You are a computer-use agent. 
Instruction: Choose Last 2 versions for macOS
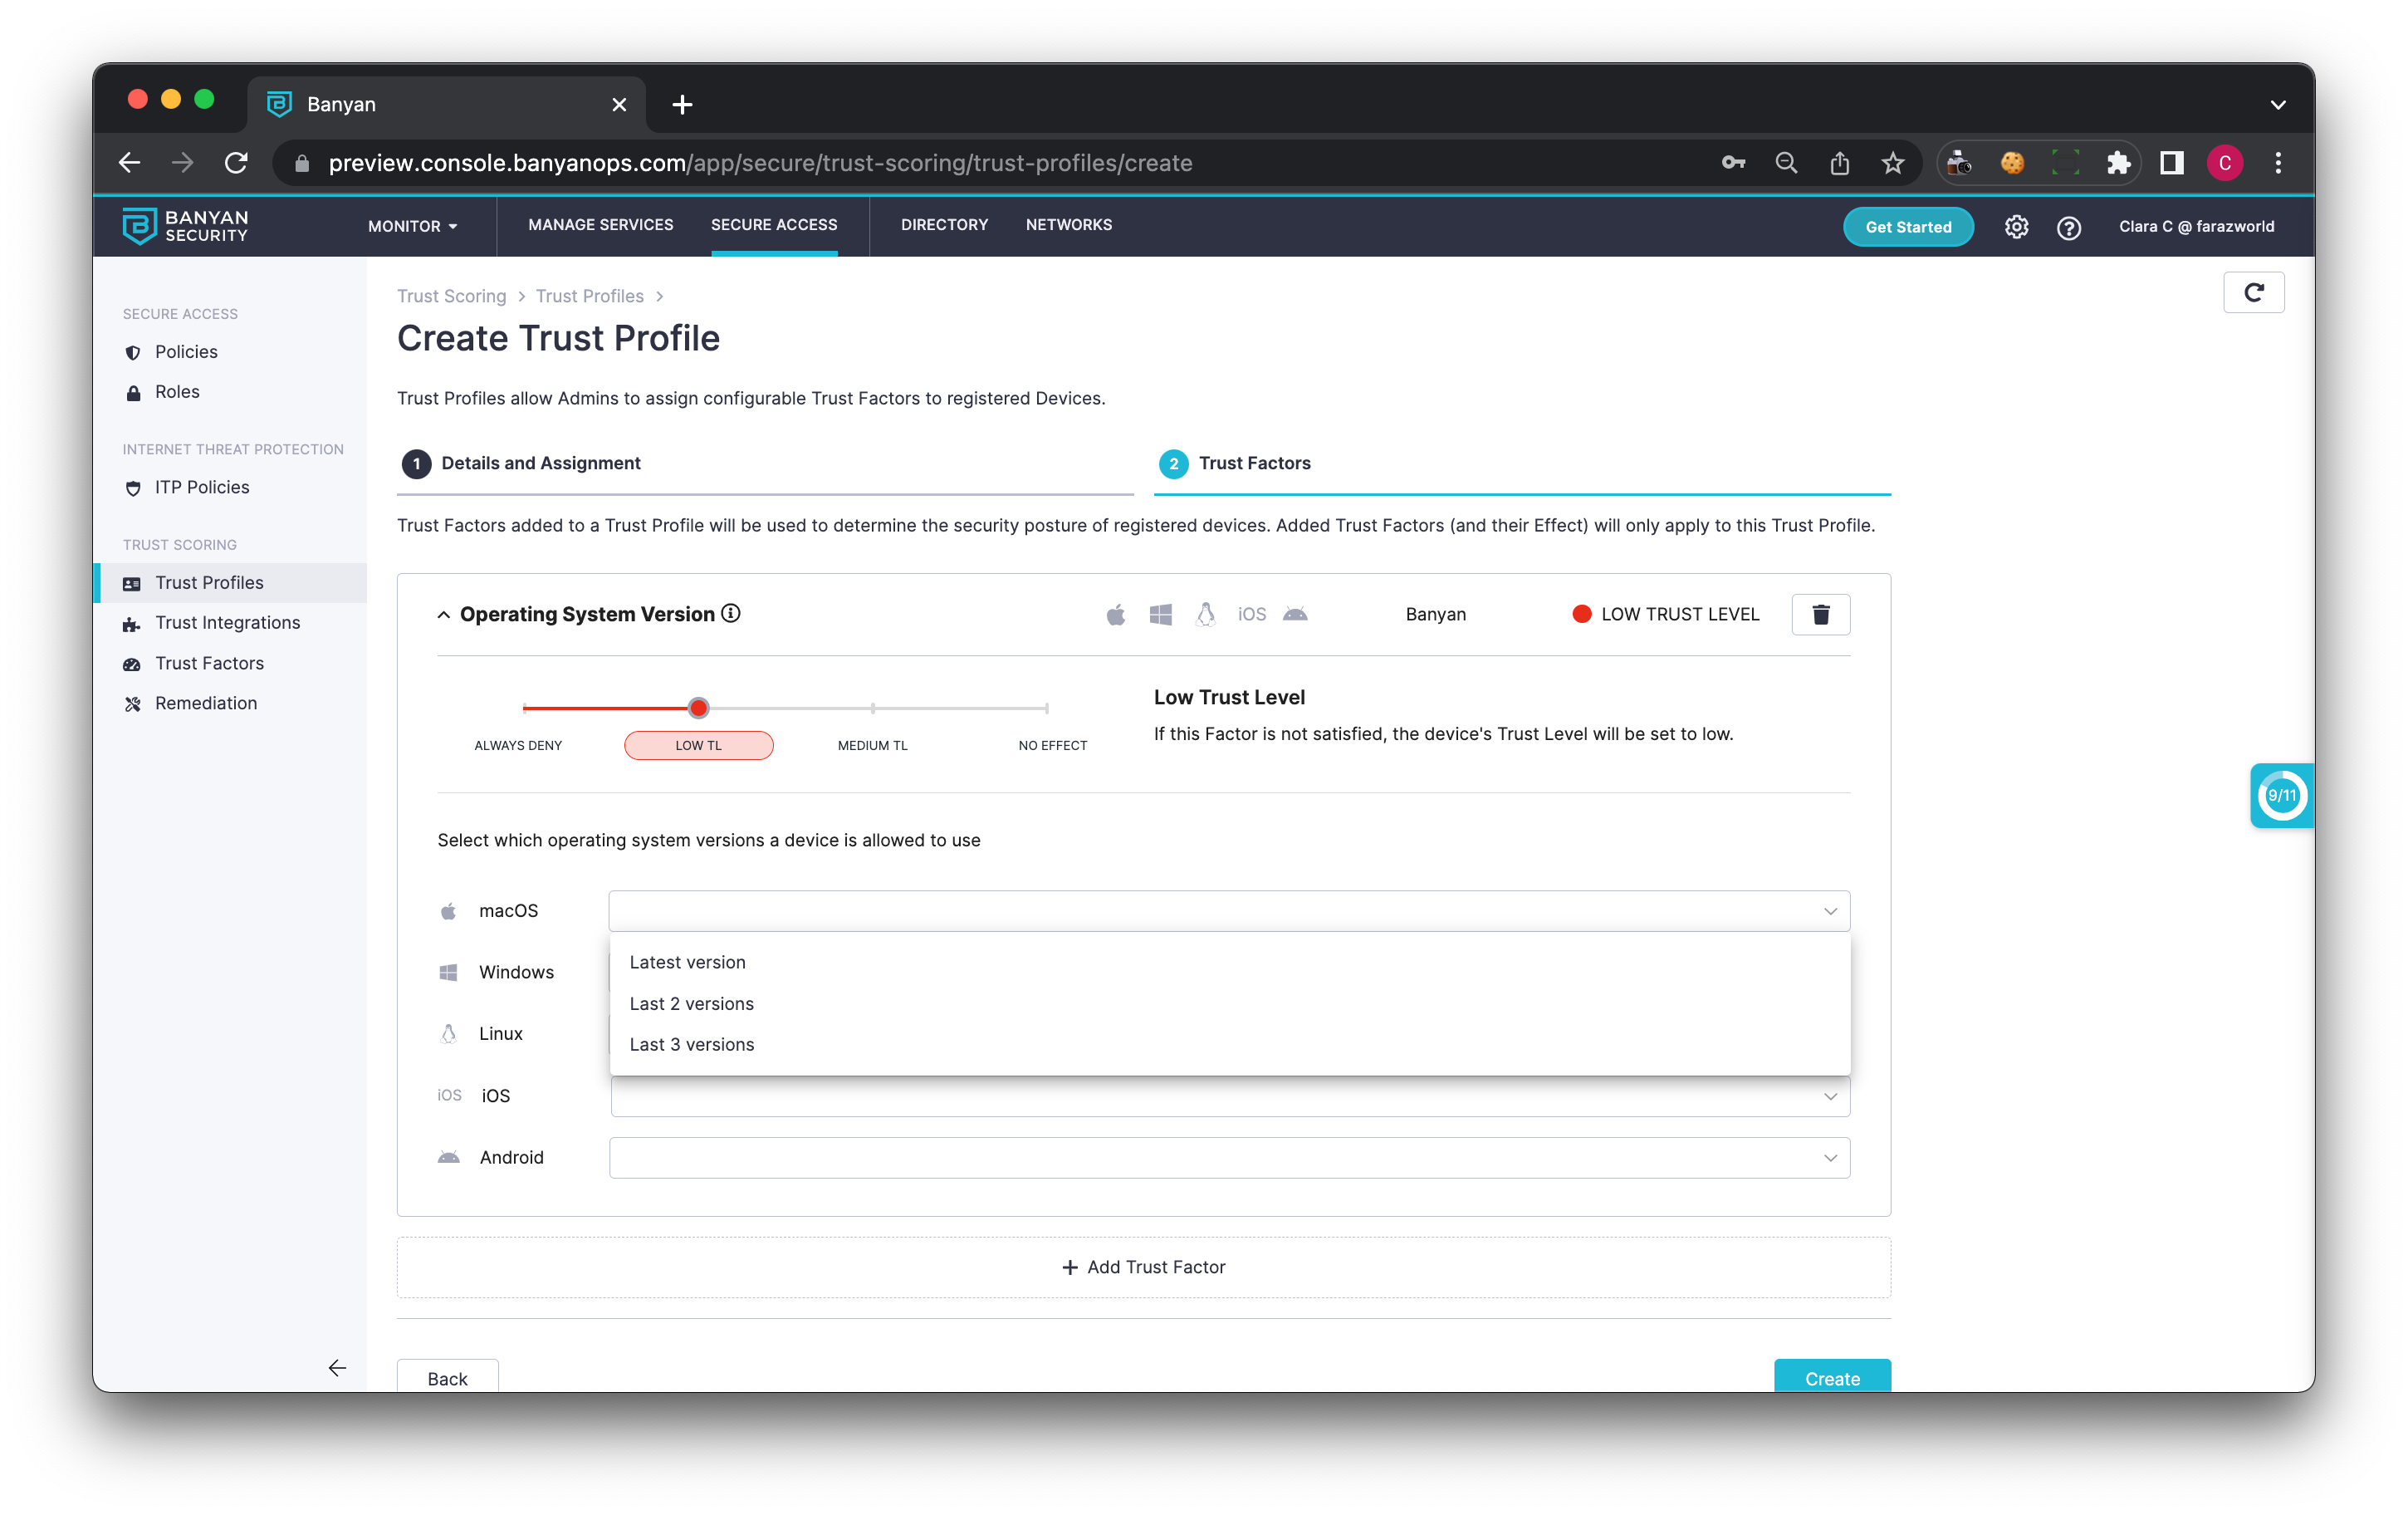click(x=691, y=1003)
